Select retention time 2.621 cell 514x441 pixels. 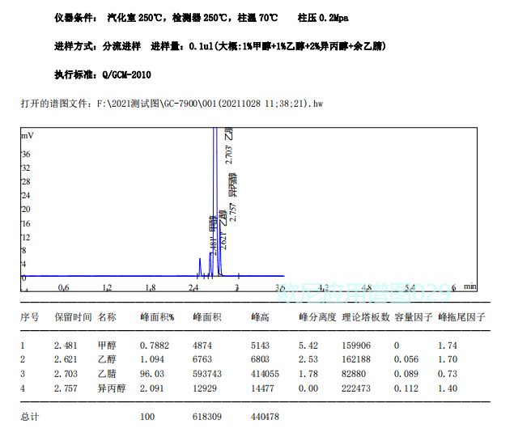(x=66, y=359)
